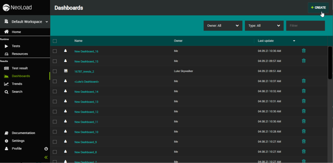Click the Settings gear icon in the sidebar
Image resolution: width=333 pixels, height=163 pixels.
click(6, 141)
